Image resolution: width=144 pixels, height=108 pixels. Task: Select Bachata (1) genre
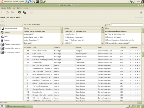pyautogui.click(x=42, y=43)
